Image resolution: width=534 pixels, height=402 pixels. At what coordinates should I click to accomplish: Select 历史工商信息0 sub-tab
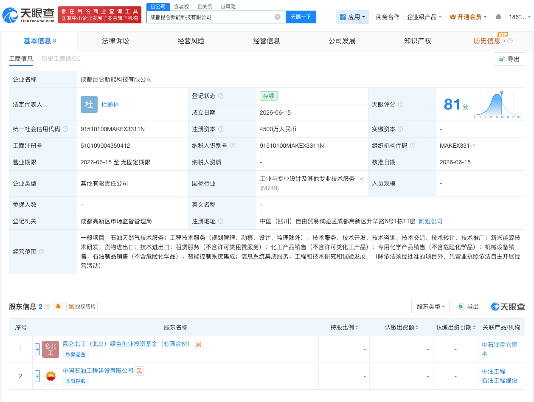pos(61,59)
